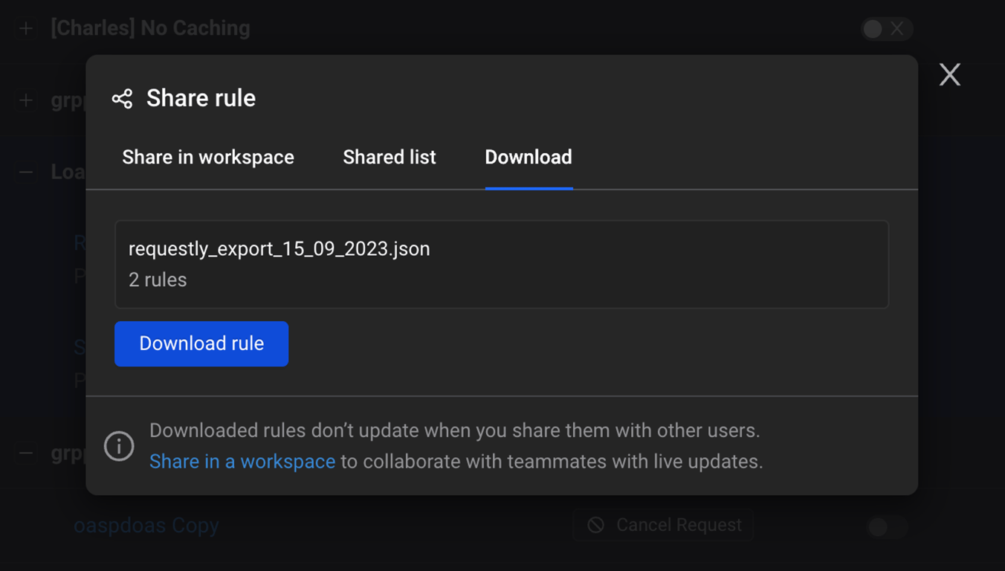
Task: Switch to the Share in workspace tab
Action: click(208, 157)
